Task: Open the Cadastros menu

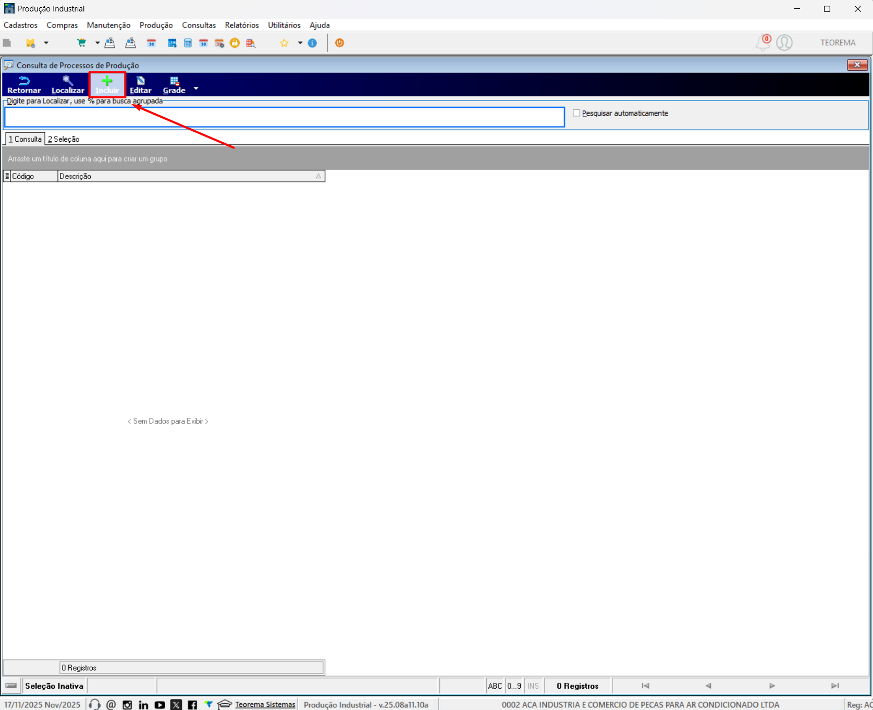Action: (x=20, y=25)
